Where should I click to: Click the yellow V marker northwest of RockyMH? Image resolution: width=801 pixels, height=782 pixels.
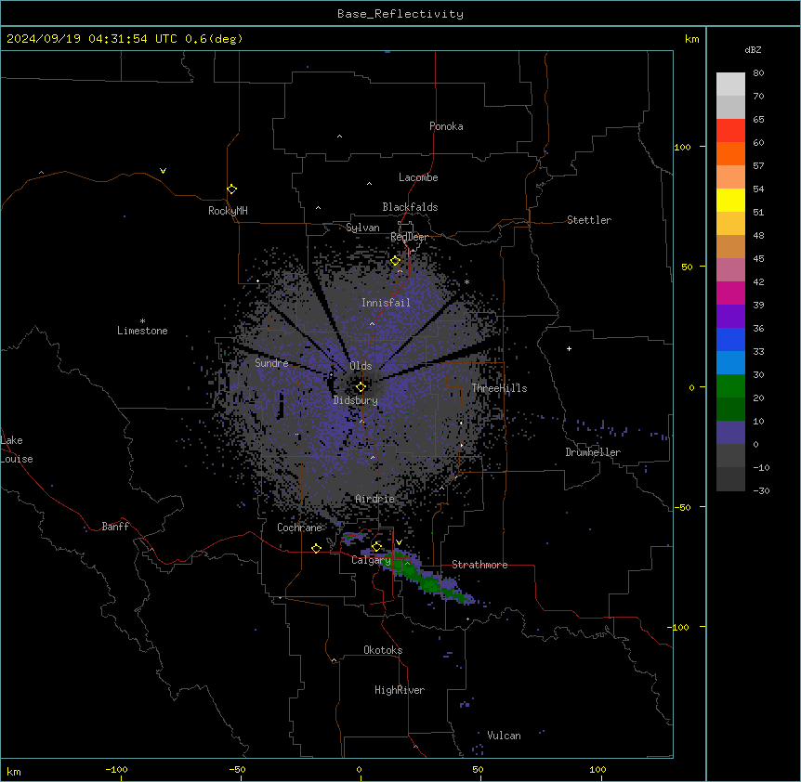point(163,171)
